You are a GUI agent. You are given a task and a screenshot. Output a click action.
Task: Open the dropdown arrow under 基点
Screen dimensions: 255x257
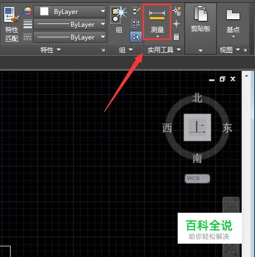coord(234,37)
